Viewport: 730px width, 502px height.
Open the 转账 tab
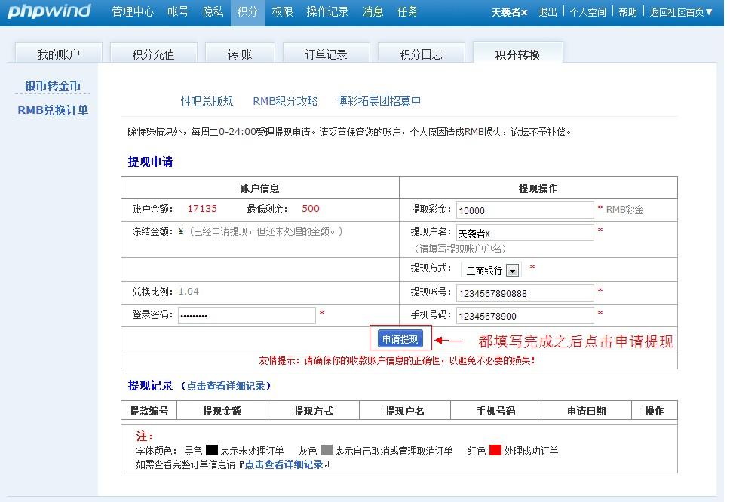[x=240, y=54]
